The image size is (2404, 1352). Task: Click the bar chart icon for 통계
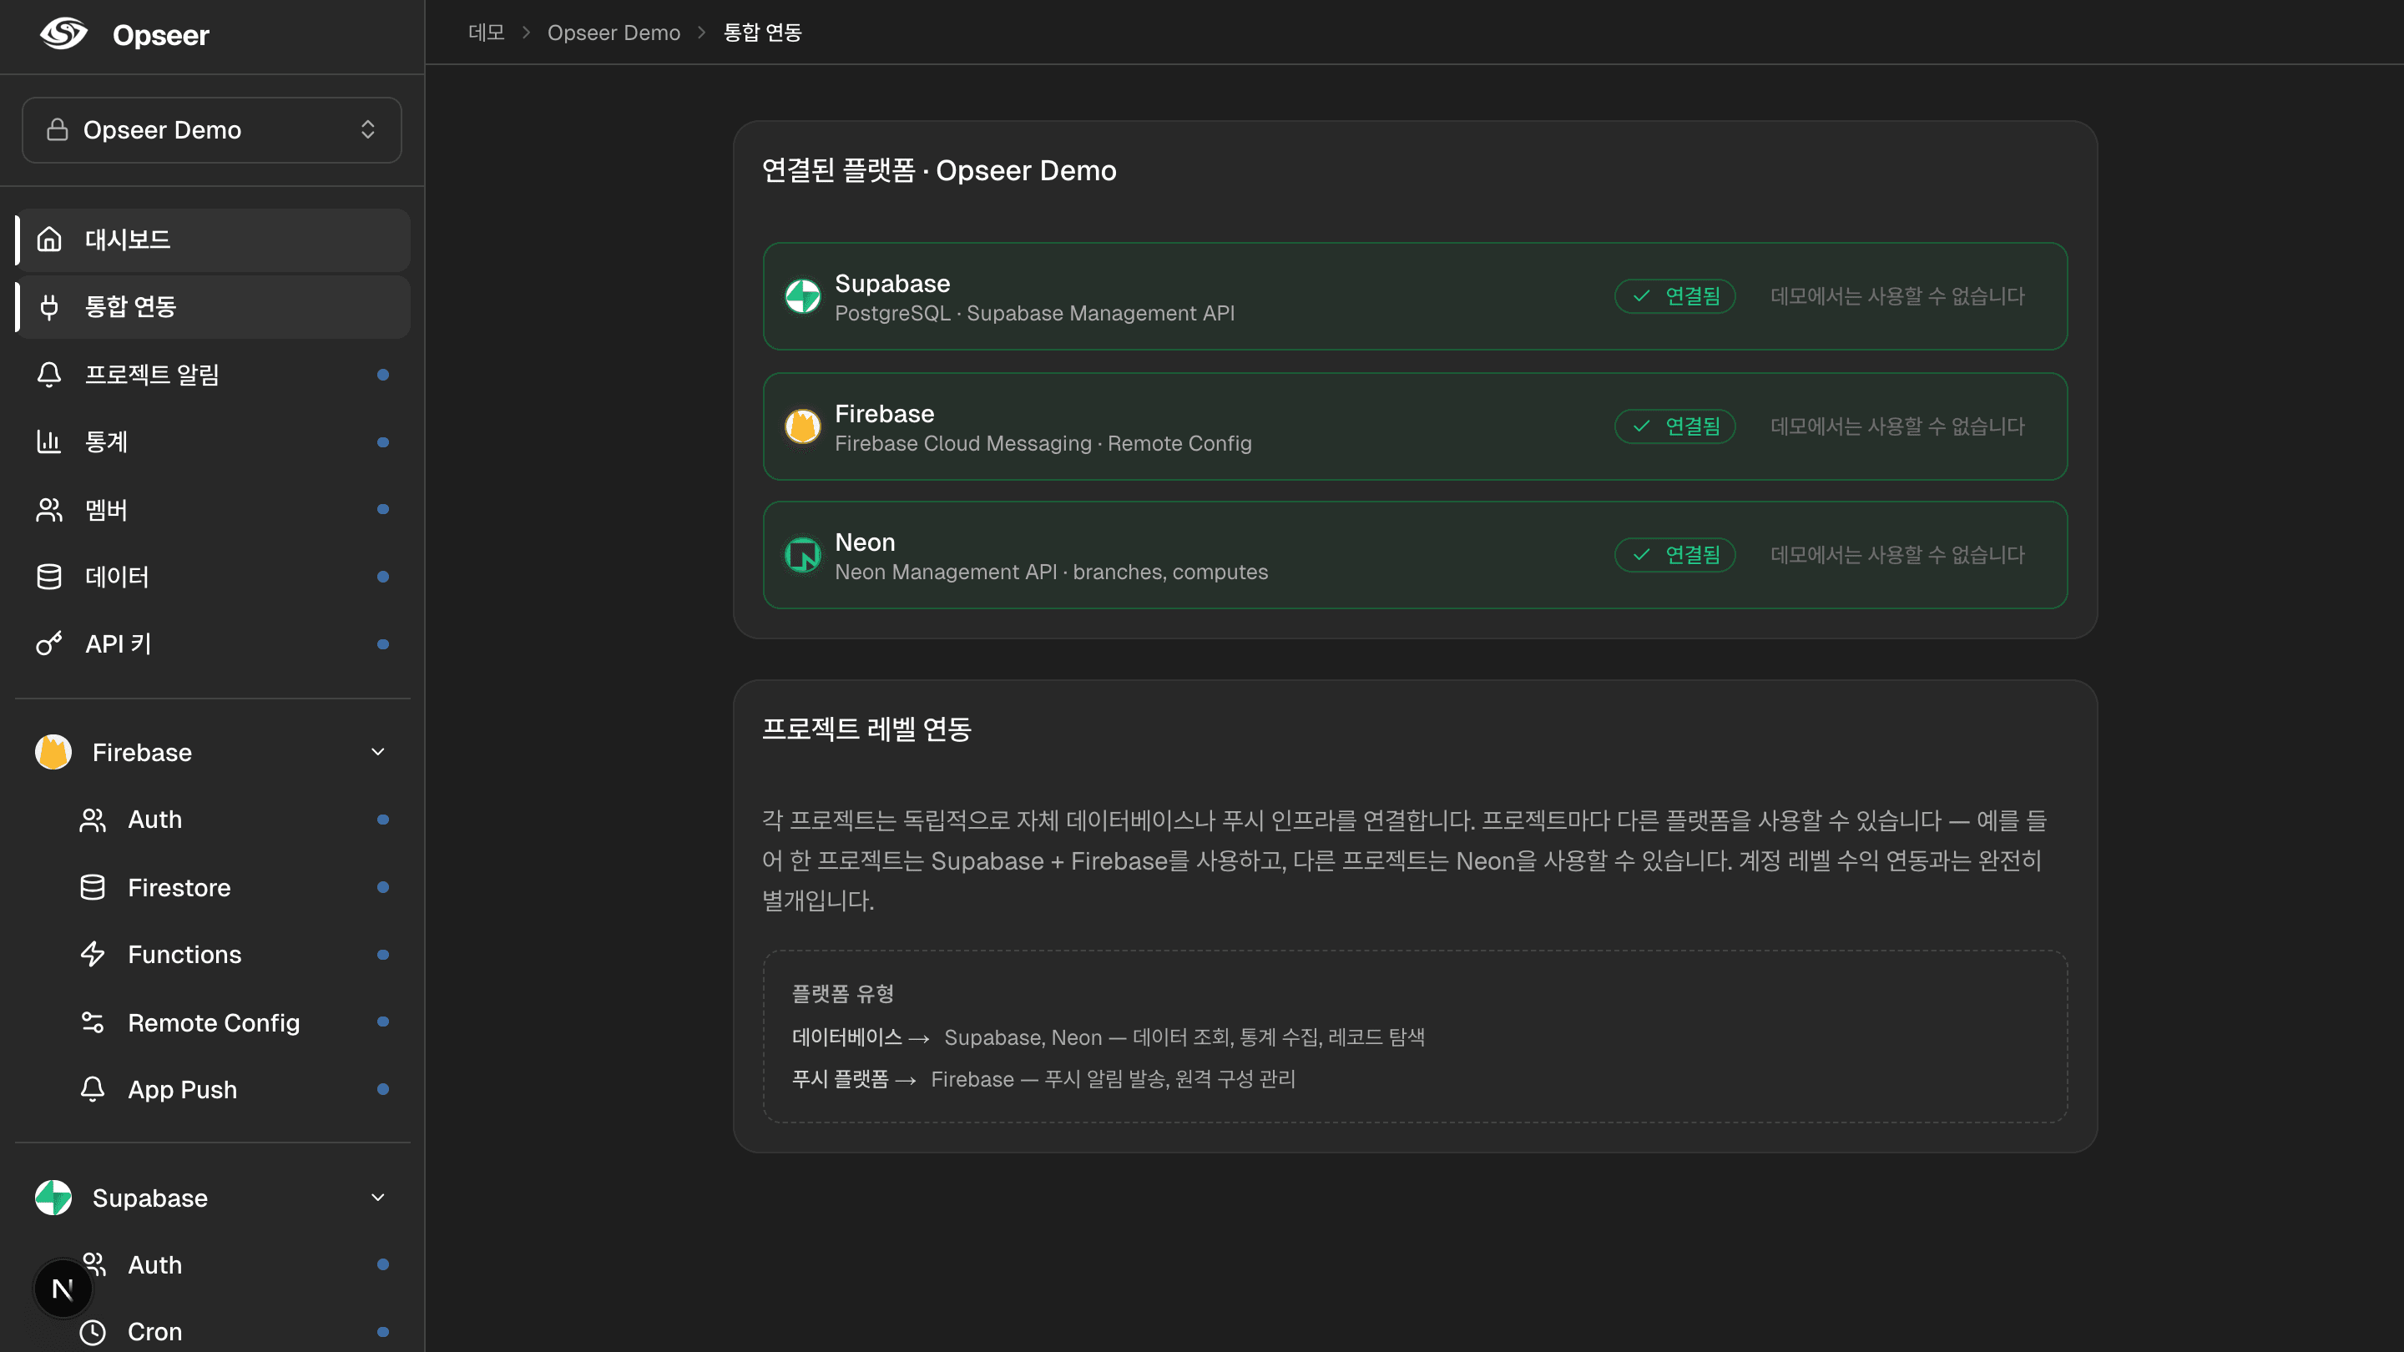coord(48,441)
